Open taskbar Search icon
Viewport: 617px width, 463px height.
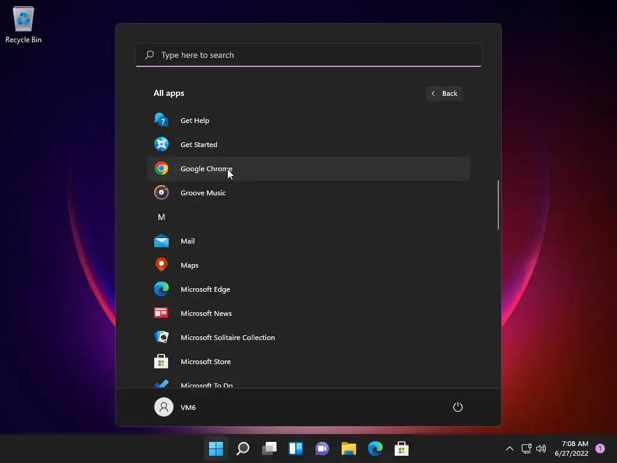tap(243, 449)
